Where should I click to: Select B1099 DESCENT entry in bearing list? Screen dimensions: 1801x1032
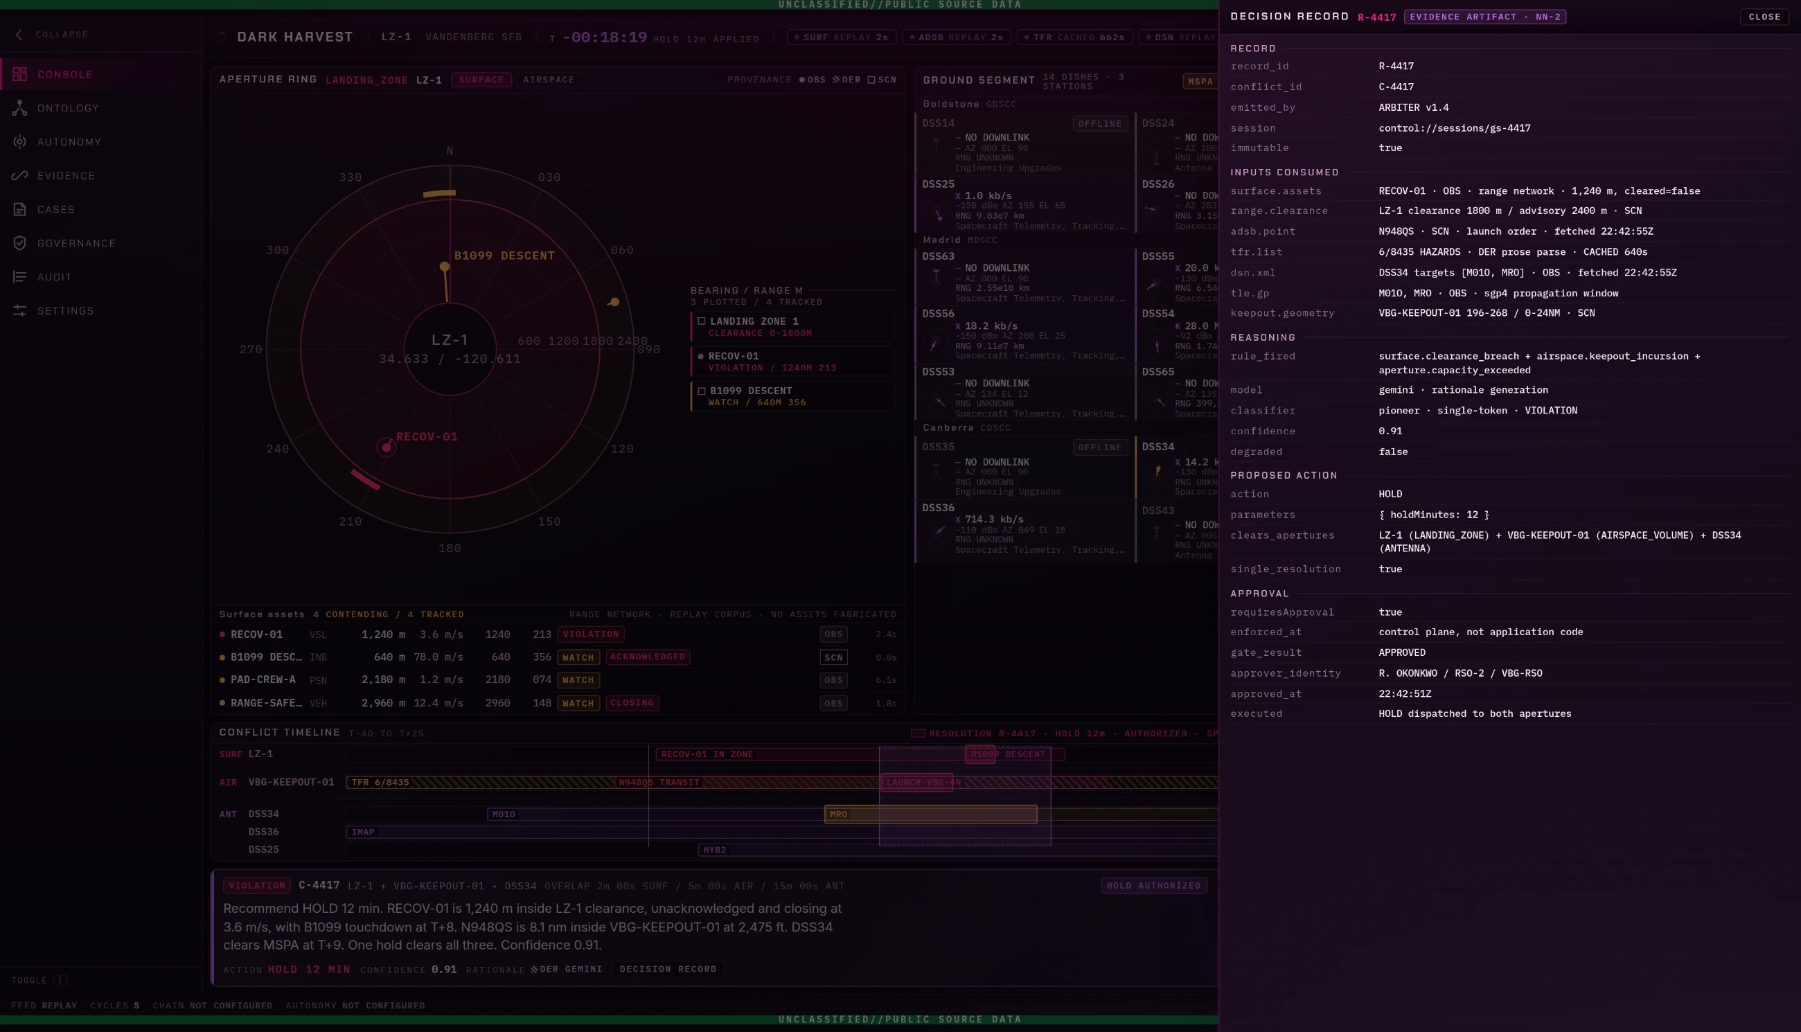click(x=792, y=396)
